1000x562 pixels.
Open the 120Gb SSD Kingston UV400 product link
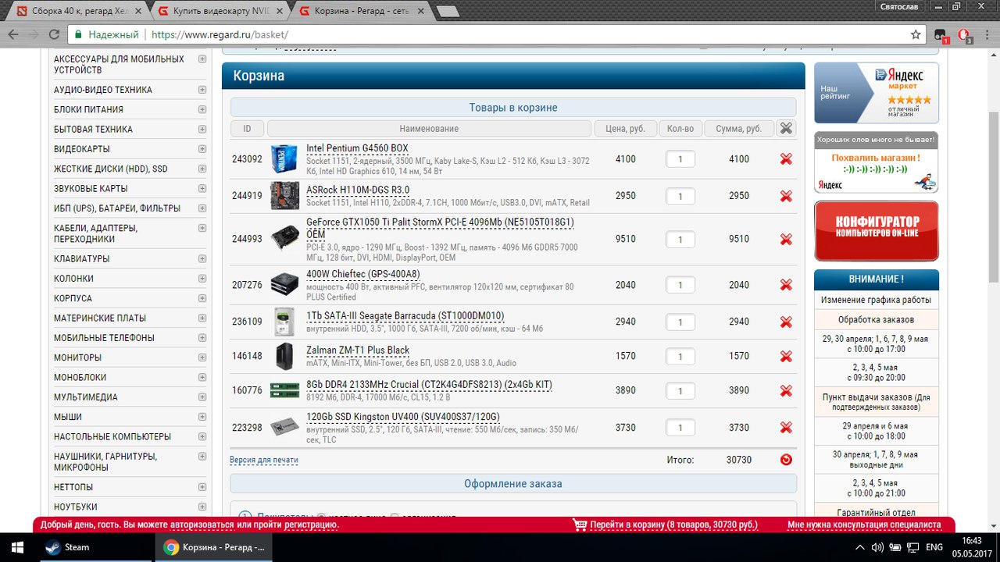(x=402, y=416)
